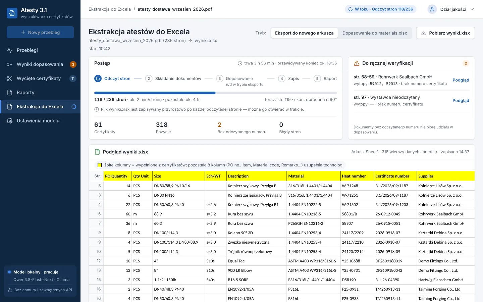483x302 pixels.
Task: Switch mode to Dopasowanie do materials.xlsx
Action: pos(375,33)
